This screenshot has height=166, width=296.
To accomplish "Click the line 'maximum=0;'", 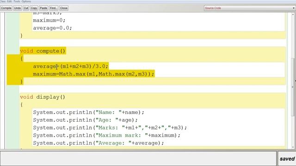I will coord(49,20).
